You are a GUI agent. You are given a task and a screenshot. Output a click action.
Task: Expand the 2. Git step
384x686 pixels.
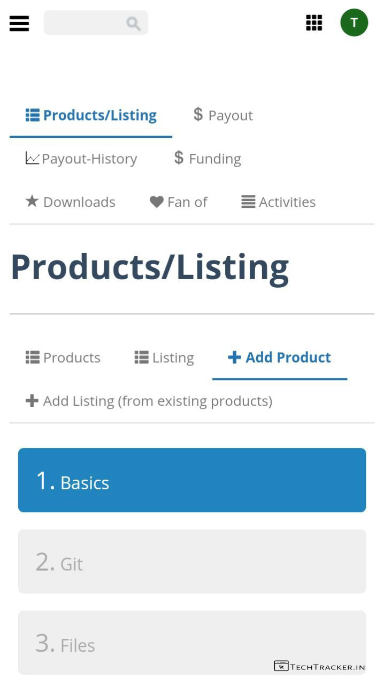[x=192, y=562]
